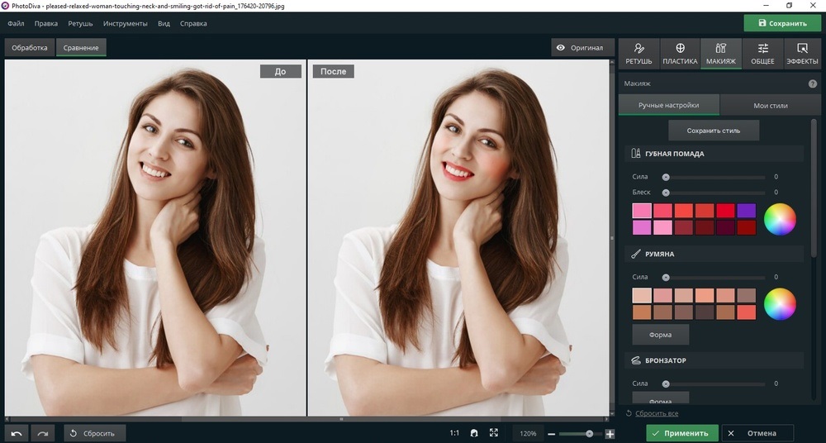This screenshot has width=826, height=443.
Task: Fit image to screen with expand icon
Action: click(494, 433)
